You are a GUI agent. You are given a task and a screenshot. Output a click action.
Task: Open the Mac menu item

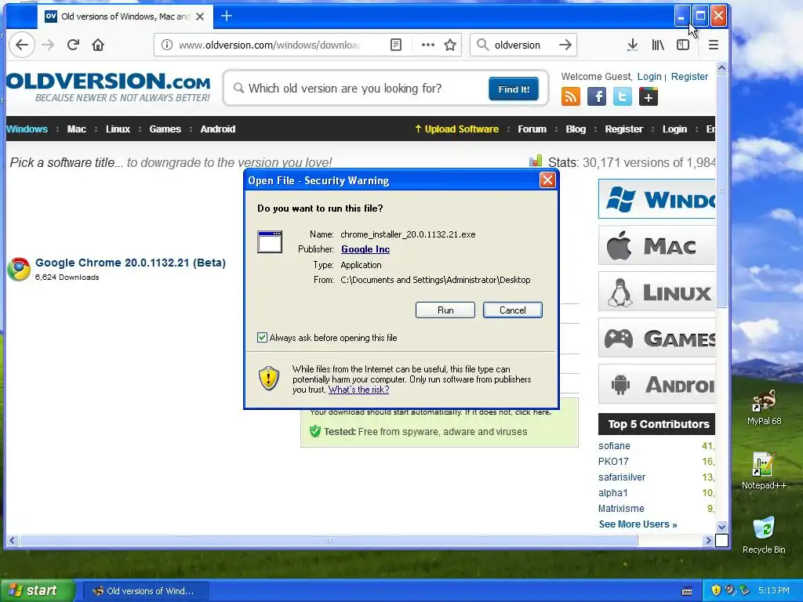[76, 129]
